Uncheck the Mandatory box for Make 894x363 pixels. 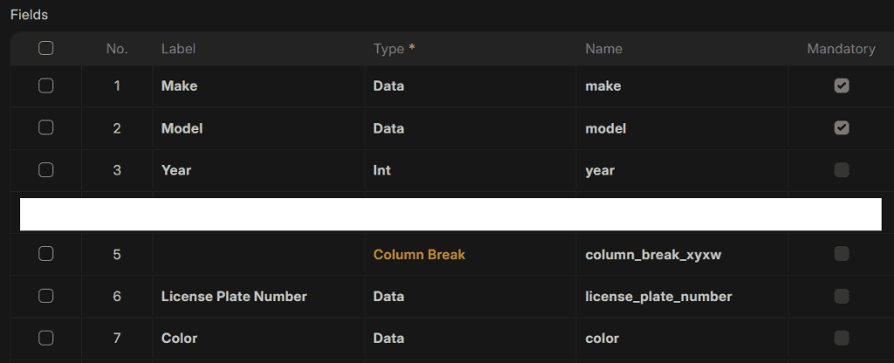841,86
